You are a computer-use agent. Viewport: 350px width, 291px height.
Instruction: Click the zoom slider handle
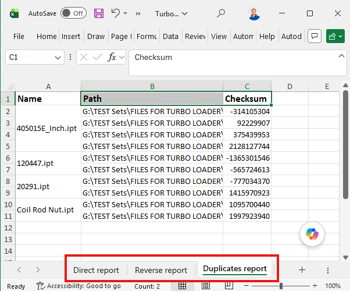coord(281,286)
